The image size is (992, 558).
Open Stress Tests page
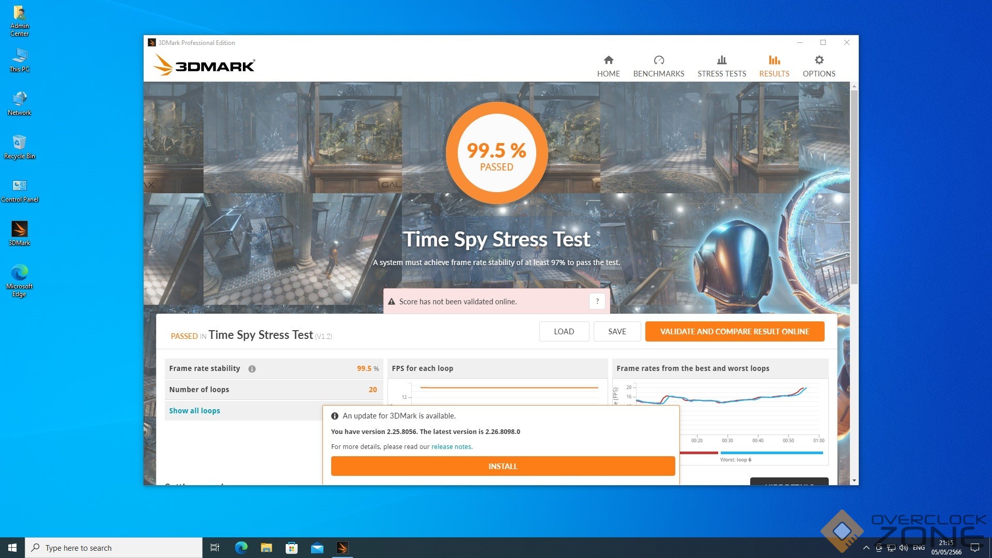tap(721, 66)
